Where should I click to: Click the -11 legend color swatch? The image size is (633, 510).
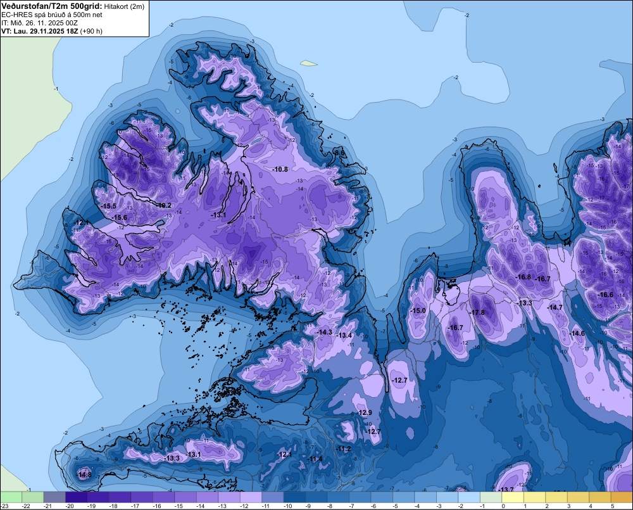pyautogui.click(x=272, y=497)
